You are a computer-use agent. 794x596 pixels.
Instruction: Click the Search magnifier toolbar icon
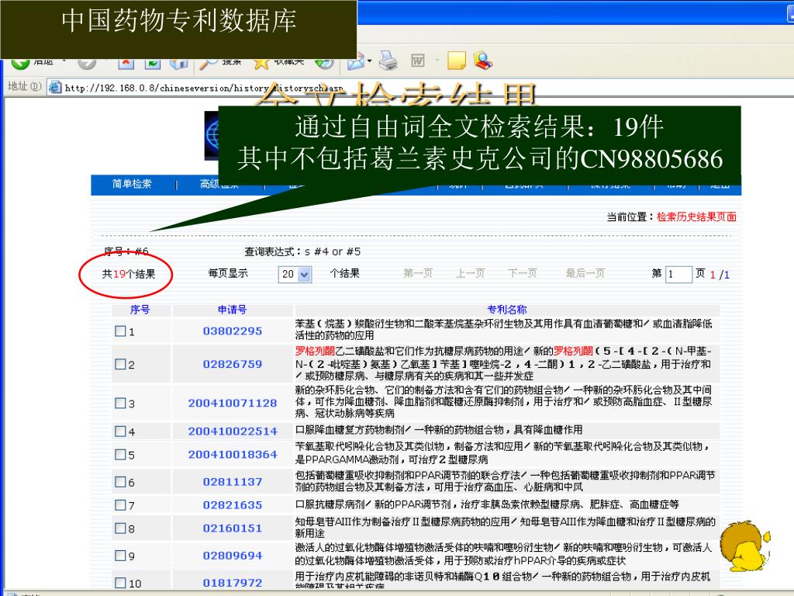[208, 63]
